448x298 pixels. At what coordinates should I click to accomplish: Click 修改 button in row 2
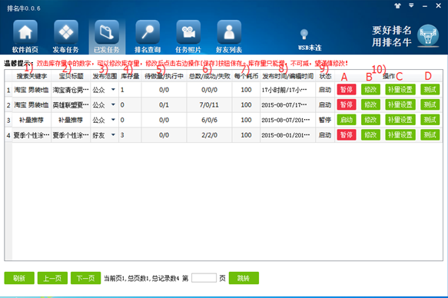[370, 104]
